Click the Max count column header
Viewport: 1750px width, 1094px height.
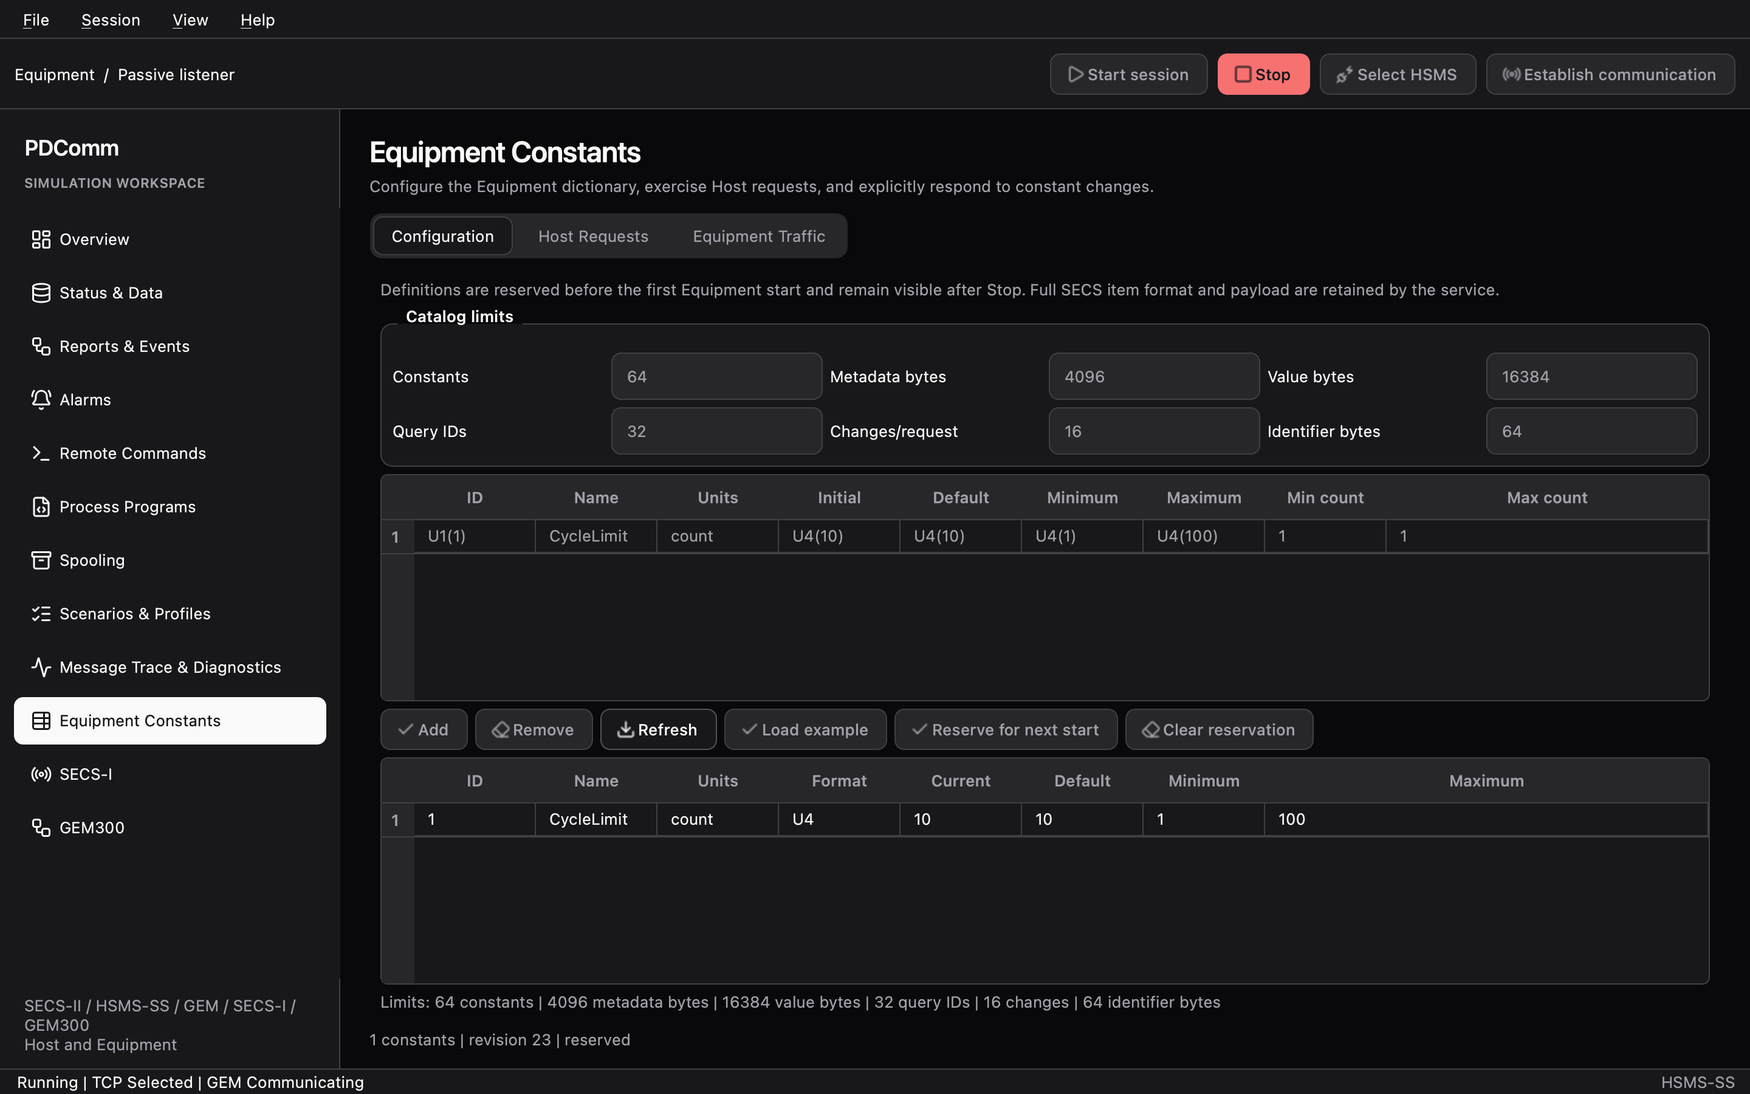pyautogui.click(x=1547, y=498)
